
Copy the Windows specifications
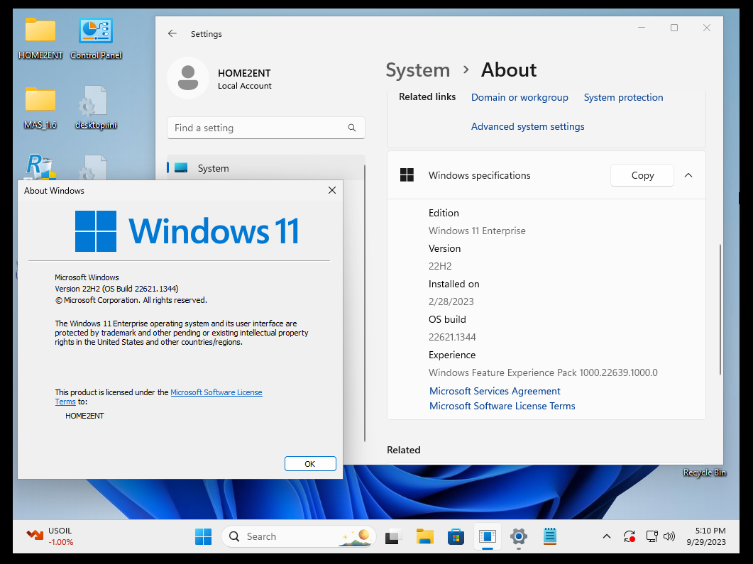[x=642, y=175]
